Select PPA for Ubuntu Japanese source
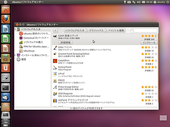This screenshot has height=127, width=170. 34,46
